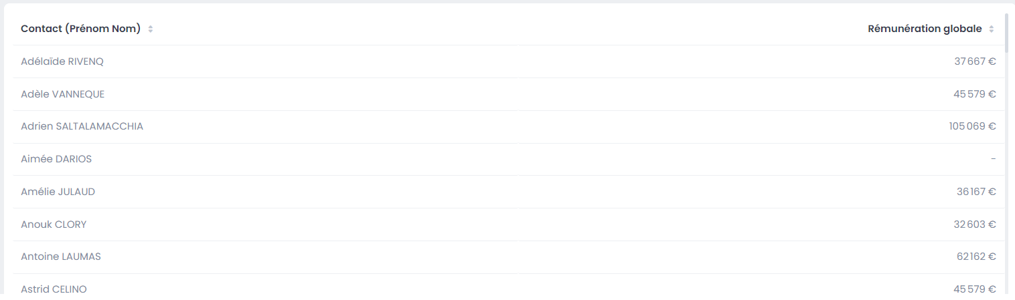Screen dimensions: 1015x300
Task: Click the 32 603 € amount
Action: pyautogui.click(x=975, y=224)
